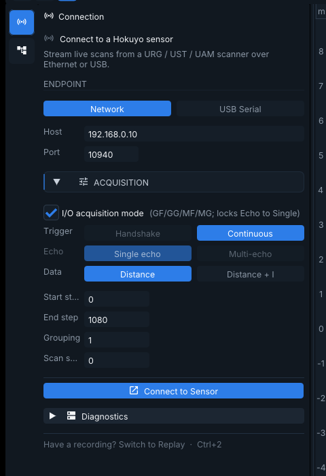Click the Connect to Sensor button
The width and height of the screenshot is (326, 476).
pos(173,391)
